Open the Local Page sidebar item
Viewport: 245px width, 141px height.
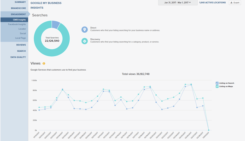[x=21, y=38]
